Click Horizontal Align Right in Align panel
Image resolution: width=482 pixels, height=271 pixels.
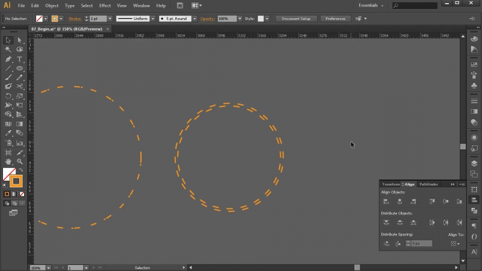click(413, 202)
